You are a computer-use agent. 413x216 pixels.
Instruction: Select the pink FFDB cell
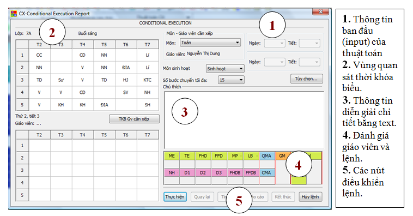click(251, 173)
